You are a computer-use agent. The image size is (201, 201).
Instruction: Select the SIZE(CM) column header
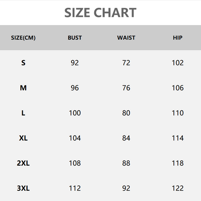[x=23, y=38]
